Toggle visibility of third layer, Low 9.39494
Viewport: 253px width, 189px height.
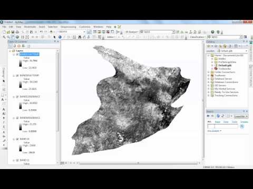(17, 97)
